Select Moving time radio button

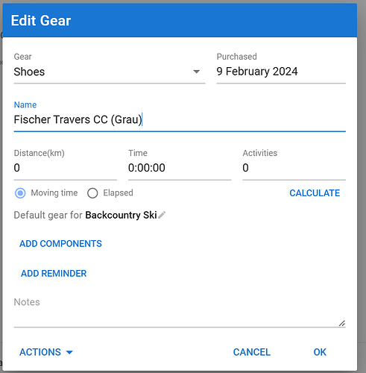click(x=20, y=193)
